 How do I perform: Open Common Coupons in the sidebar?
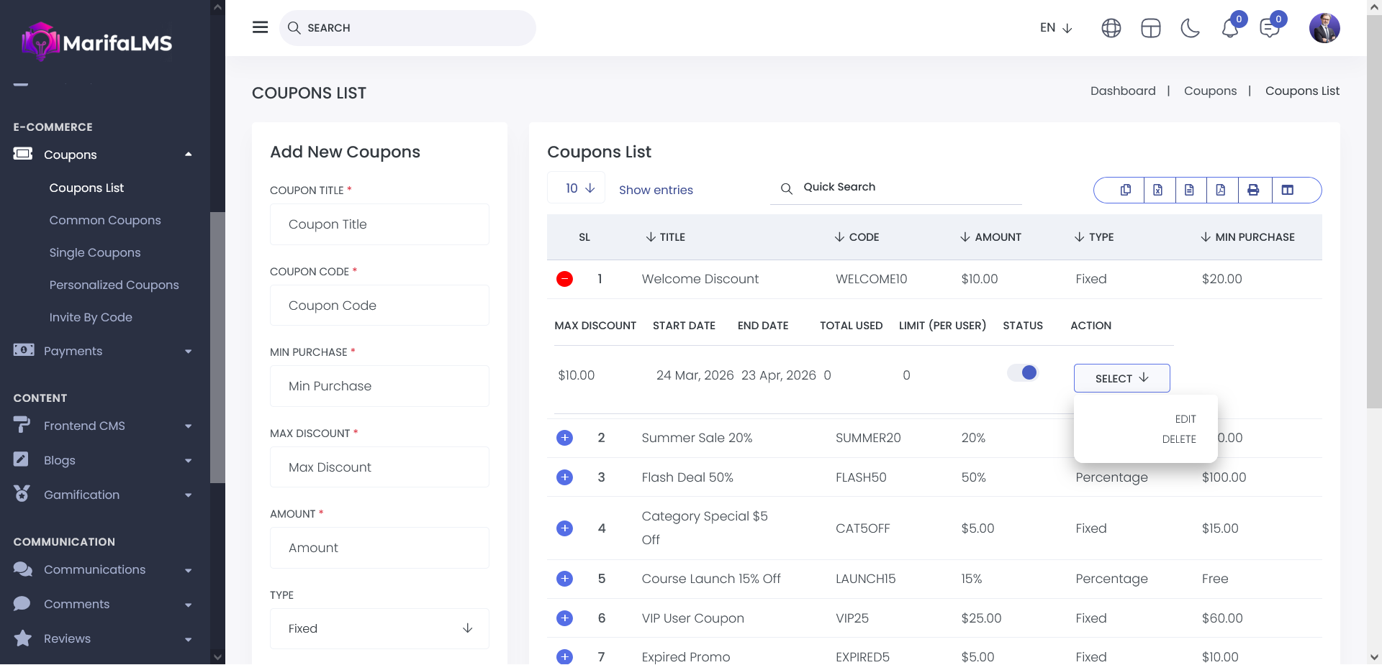pyautogui.click(x=105, y=220)
